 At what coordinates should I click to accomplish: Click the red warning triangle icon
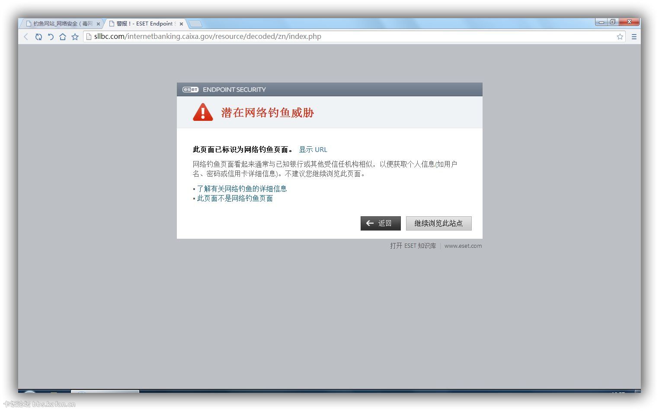[203, 112]
